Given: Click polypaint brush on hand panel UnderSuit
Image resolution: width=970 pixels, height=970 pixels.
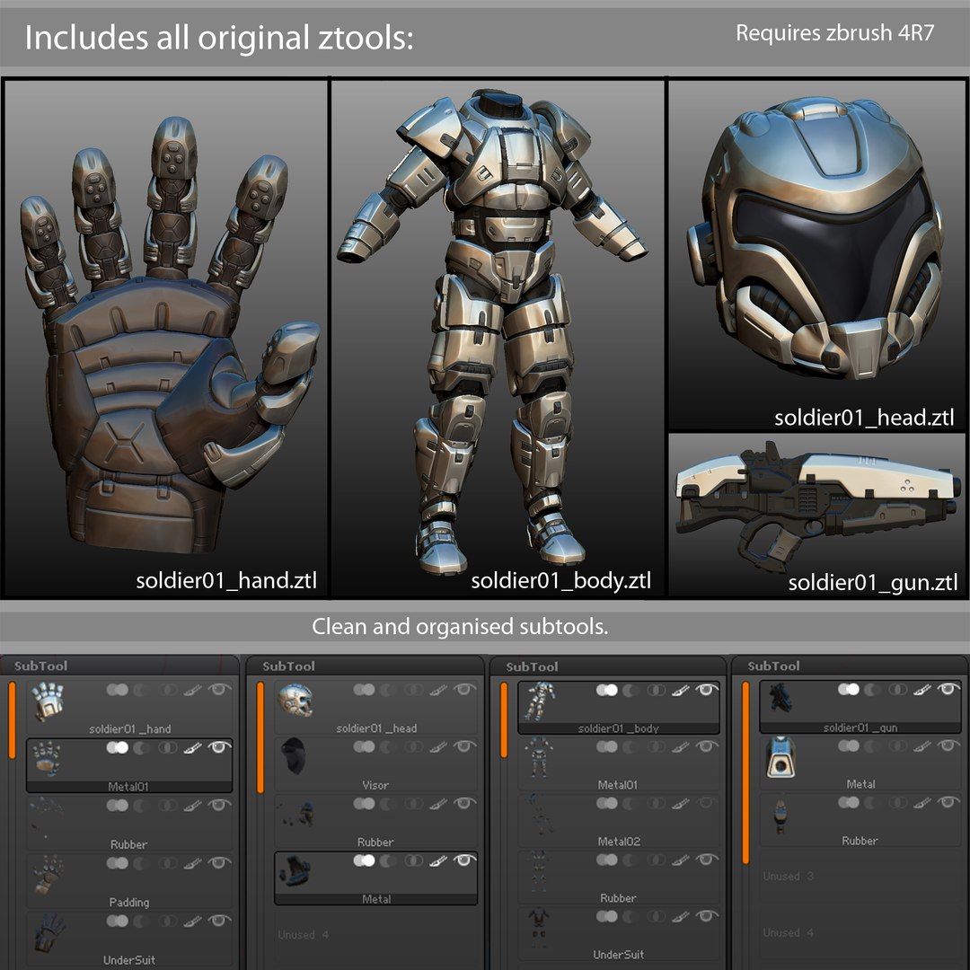Looking at the screenshot, I should click(192, 921).
